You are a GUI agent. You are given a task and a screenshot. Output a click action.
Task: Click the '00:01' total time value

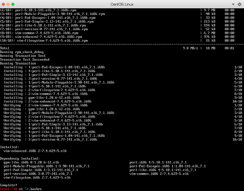coord(229,48)
